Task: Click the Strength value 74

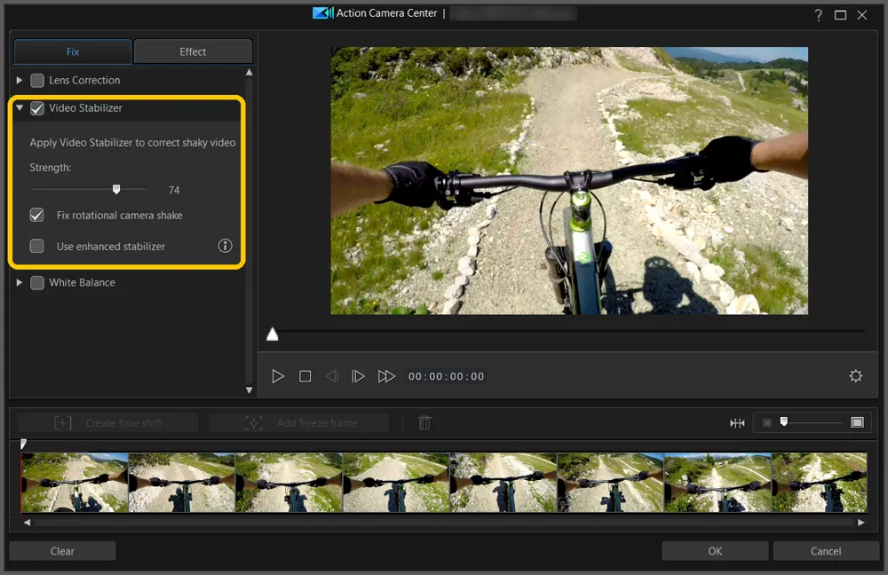Action: 174,190
